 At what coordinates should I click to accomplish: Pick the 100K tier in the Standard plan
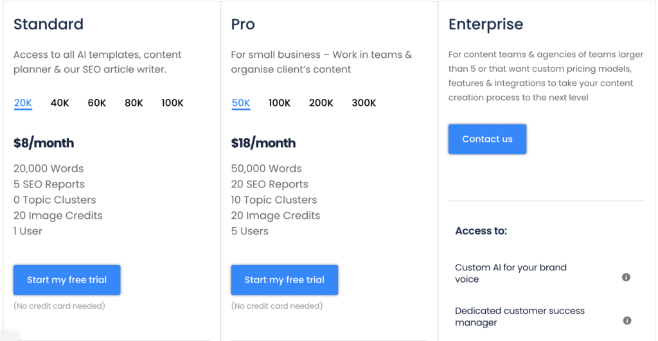(x=172, y=103)
